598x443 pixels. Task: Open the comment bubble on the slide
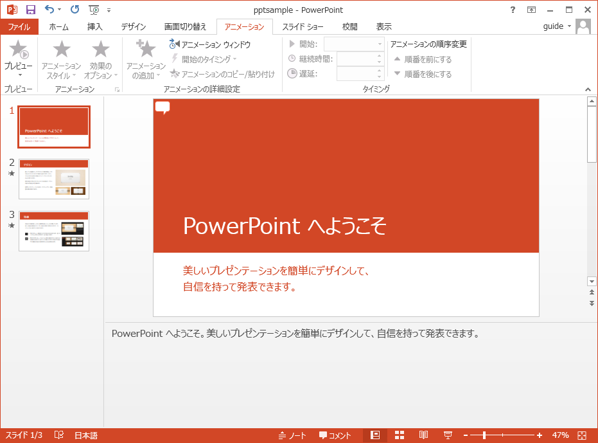coord(163,108)
